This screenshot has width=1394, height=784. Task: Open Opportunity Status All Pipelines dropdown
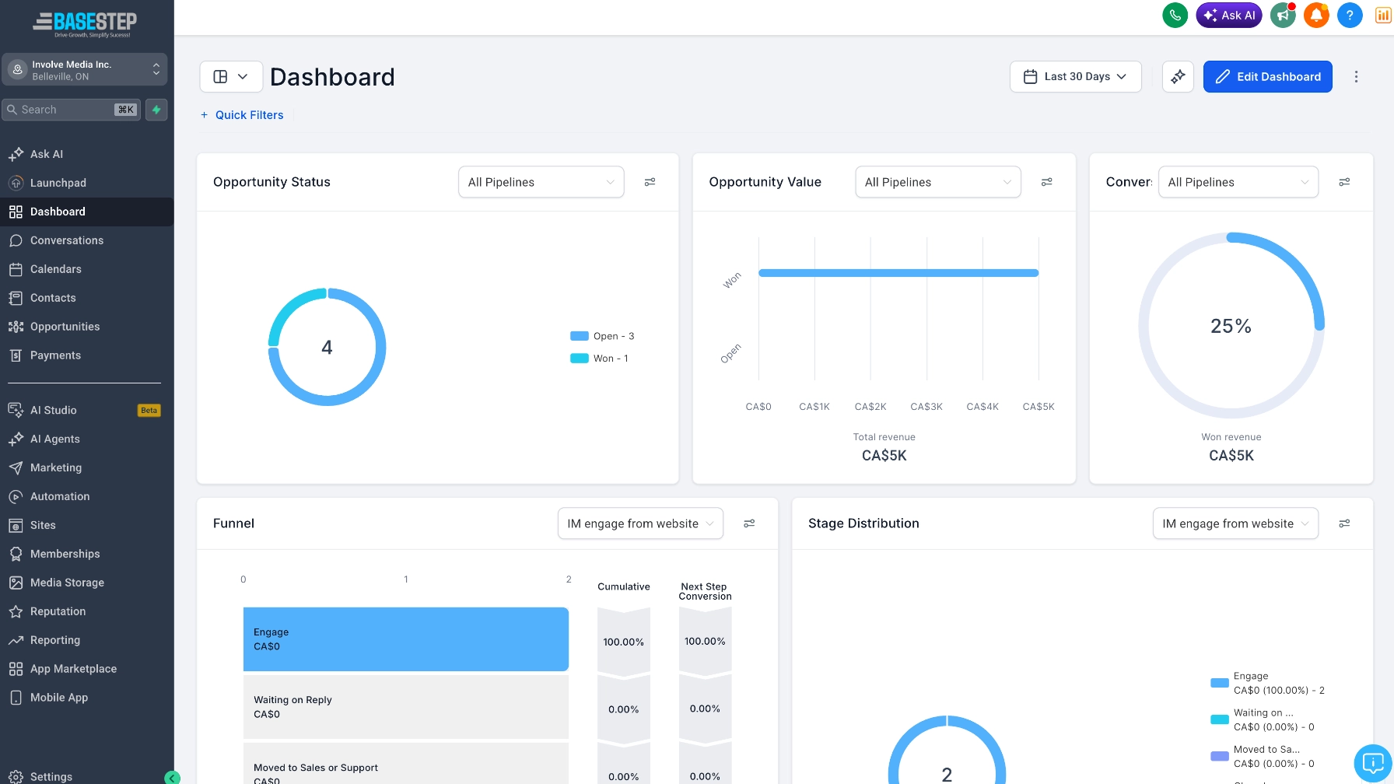541,182
